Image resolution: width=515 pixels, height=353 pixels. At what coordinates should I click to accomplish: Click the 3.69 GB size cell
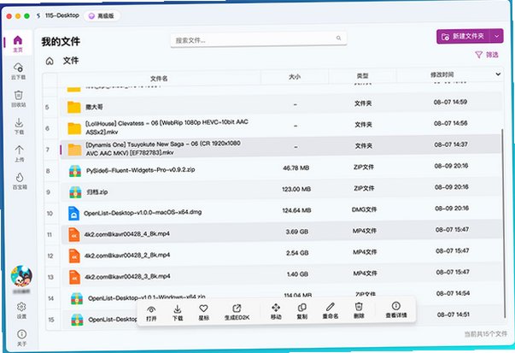point(297,232)
